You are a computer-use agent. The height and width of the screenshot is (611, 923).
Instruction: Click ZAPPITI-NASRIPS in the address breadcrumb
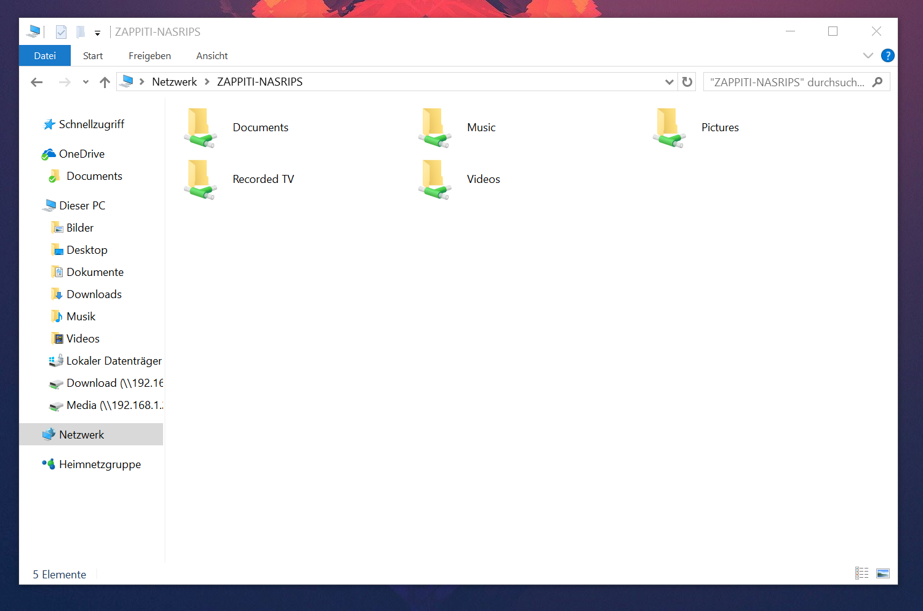(260, 82)
